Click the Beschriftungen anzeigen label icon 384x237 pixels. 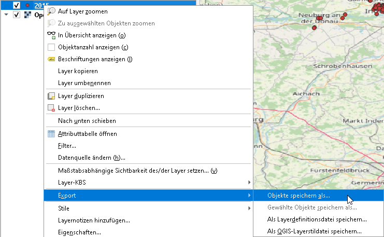pyautogui.click(x=51, y=59)
